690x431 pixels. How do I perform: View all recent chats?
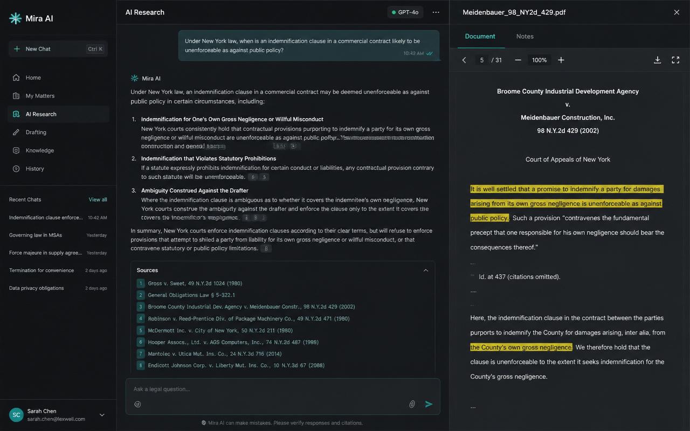click(x=98, y=200)
